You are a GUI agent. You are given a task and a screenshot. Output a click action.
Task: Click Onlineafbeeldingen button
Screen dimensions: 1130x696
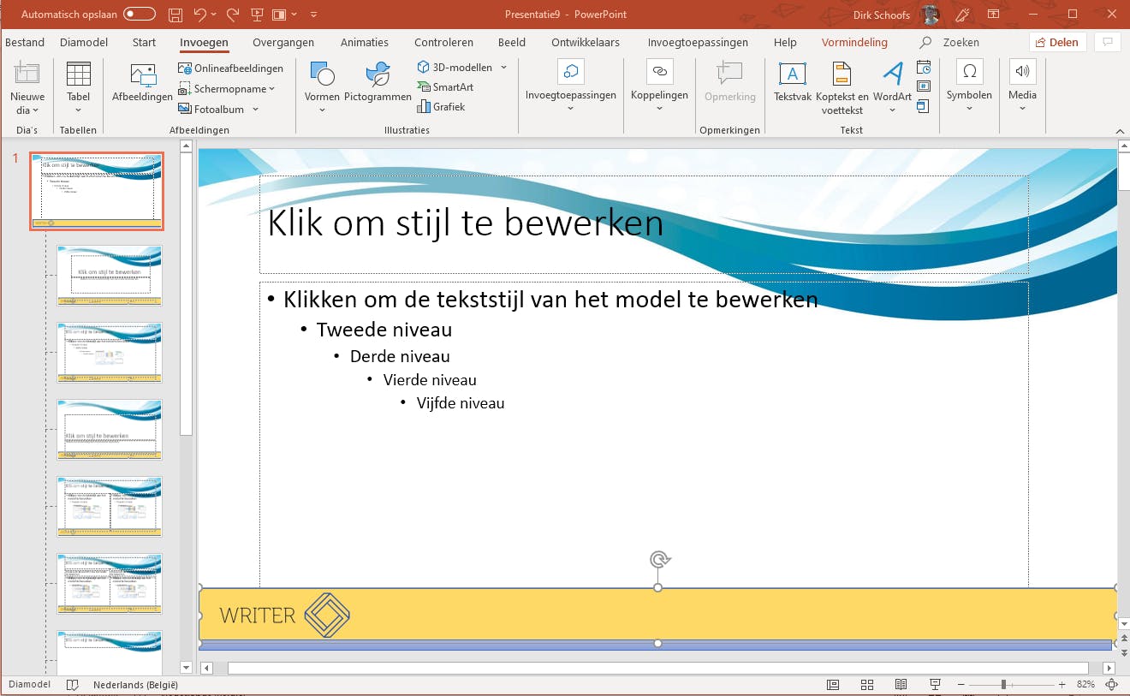click(x=230, y=68)
